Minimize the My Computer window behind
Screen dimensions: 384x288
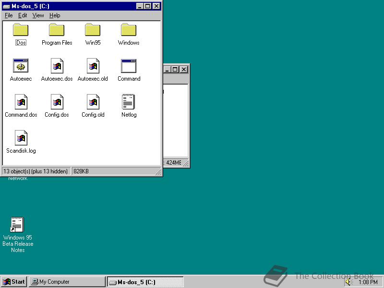click(167, 70)
